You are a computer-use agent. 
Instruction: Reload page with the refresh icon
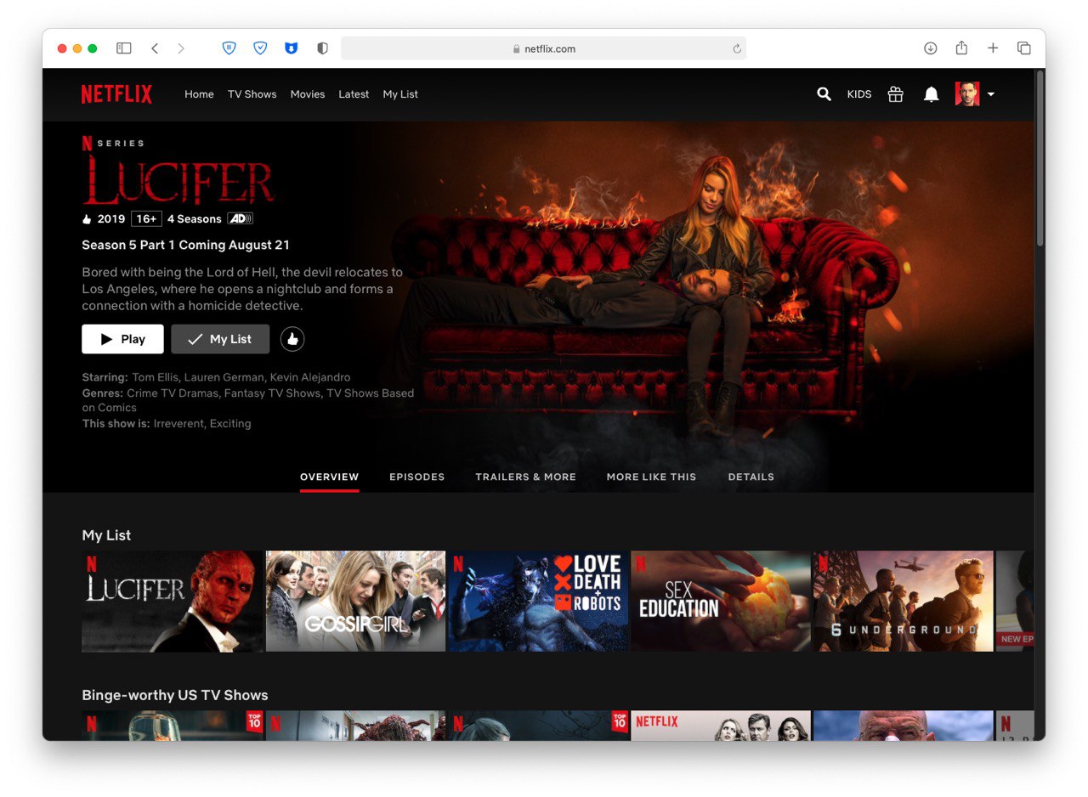coord(737,48)
